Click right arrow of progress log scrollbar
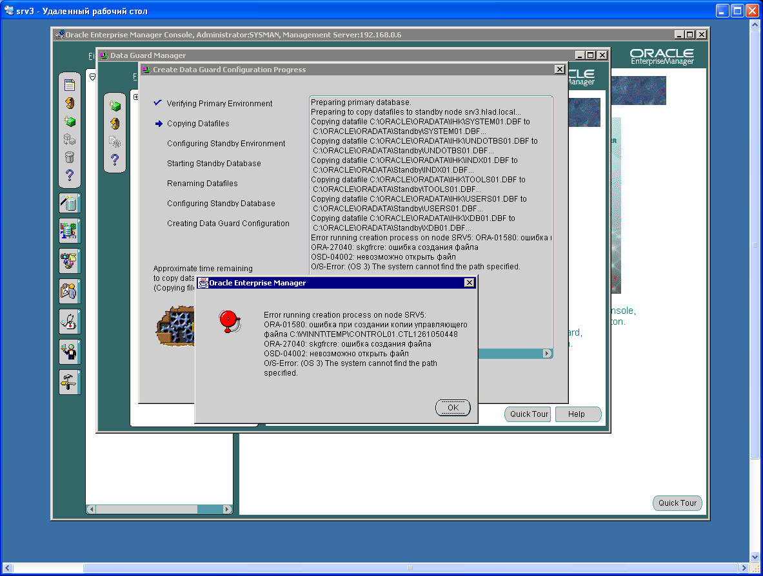 point(548,353)
